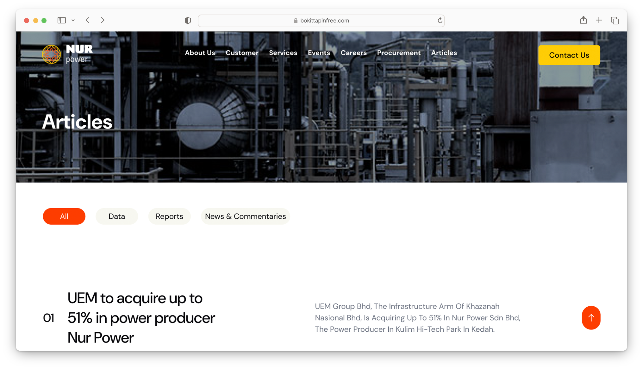Screen dimensions: 643x369
Task: Filter articles by Data
Action: [117, 216]
